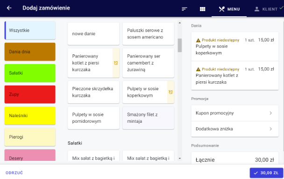The height and width of the screenshot is (179, 284).
Task: Select the yellow Naleśniki category
Action: (30, 116)
